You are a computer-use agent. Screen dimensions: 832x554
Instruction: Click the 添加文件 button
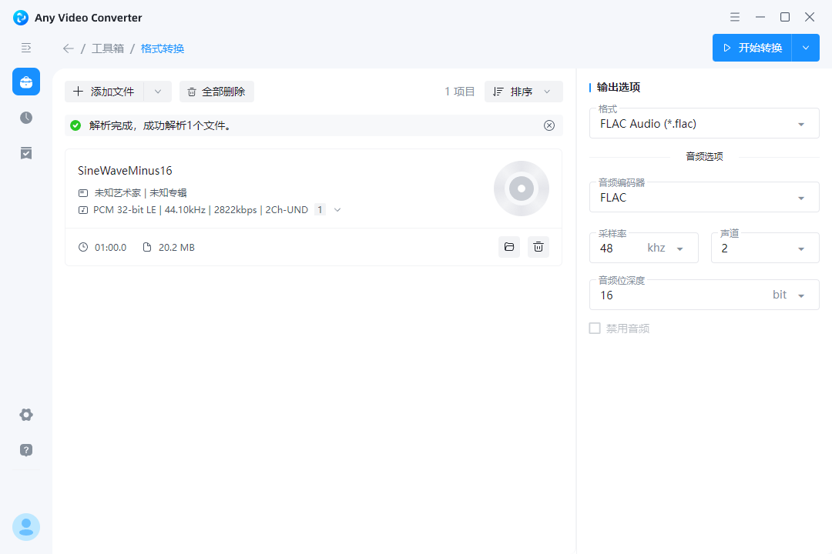104,92
